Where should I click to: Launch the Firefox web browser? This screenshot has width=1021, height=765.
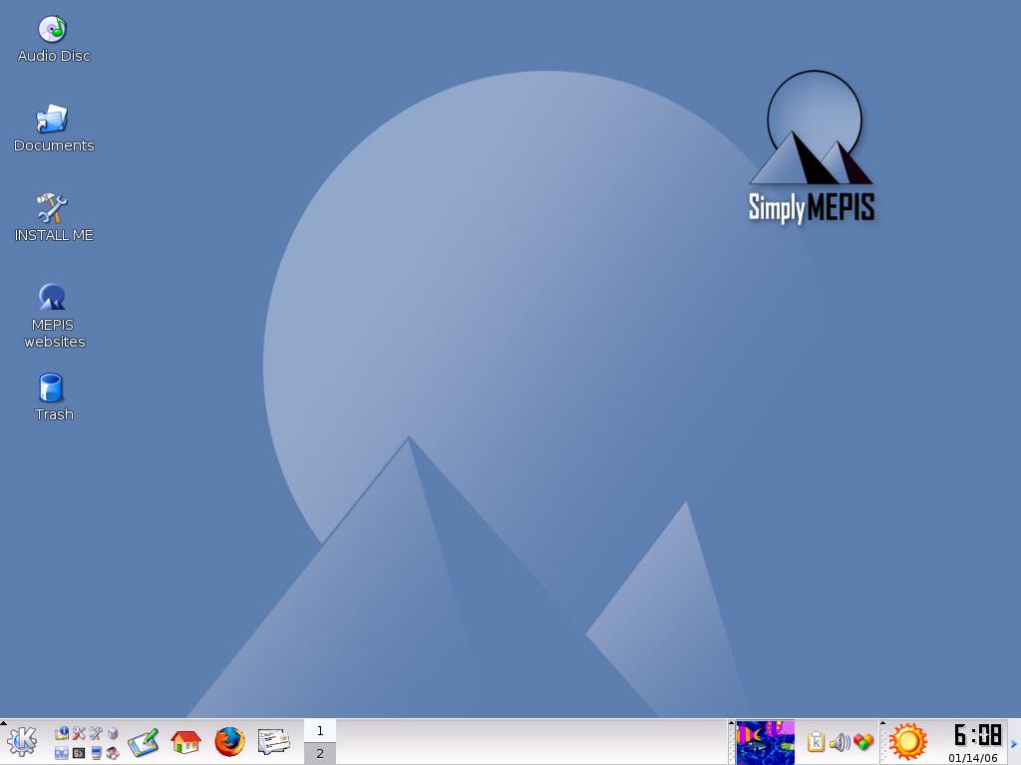point(230,741)
